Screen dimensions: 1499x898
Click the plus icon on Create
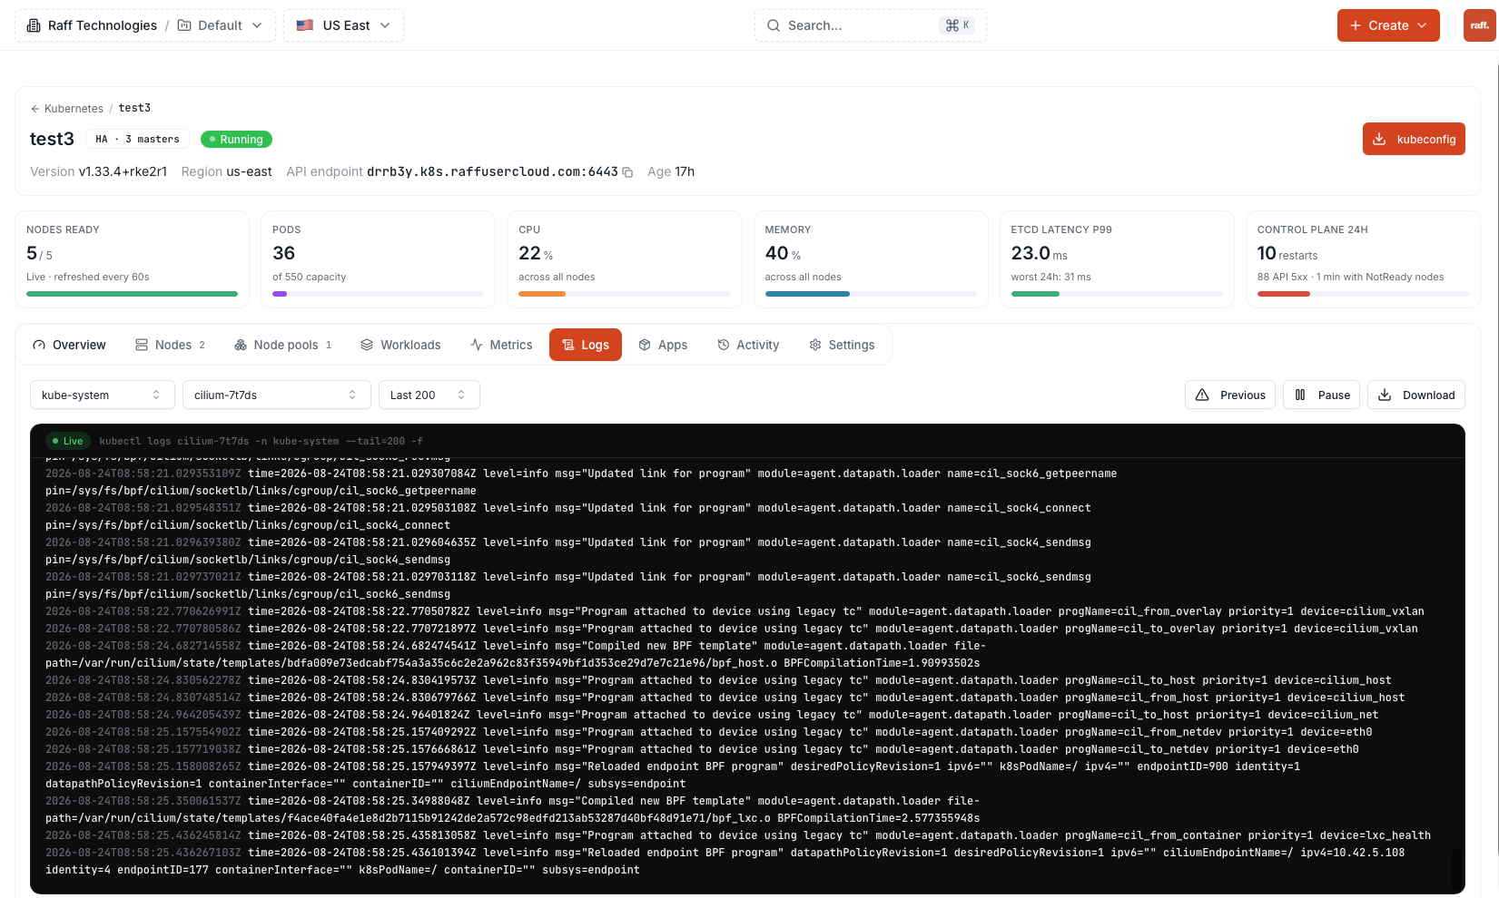[x=1356, y=25]
